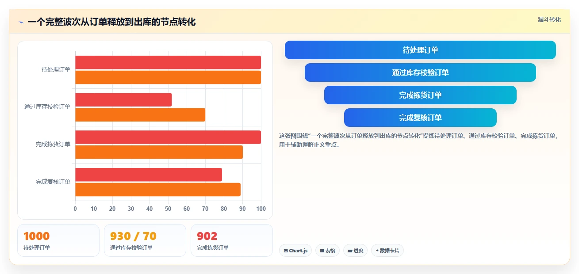
Task: Click the 完成拣货订单 chart axis label
Action: [x=53, y=145]
